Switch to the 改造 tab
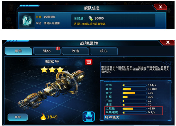Viewport: 176px width, 126px height. point(75,51)
